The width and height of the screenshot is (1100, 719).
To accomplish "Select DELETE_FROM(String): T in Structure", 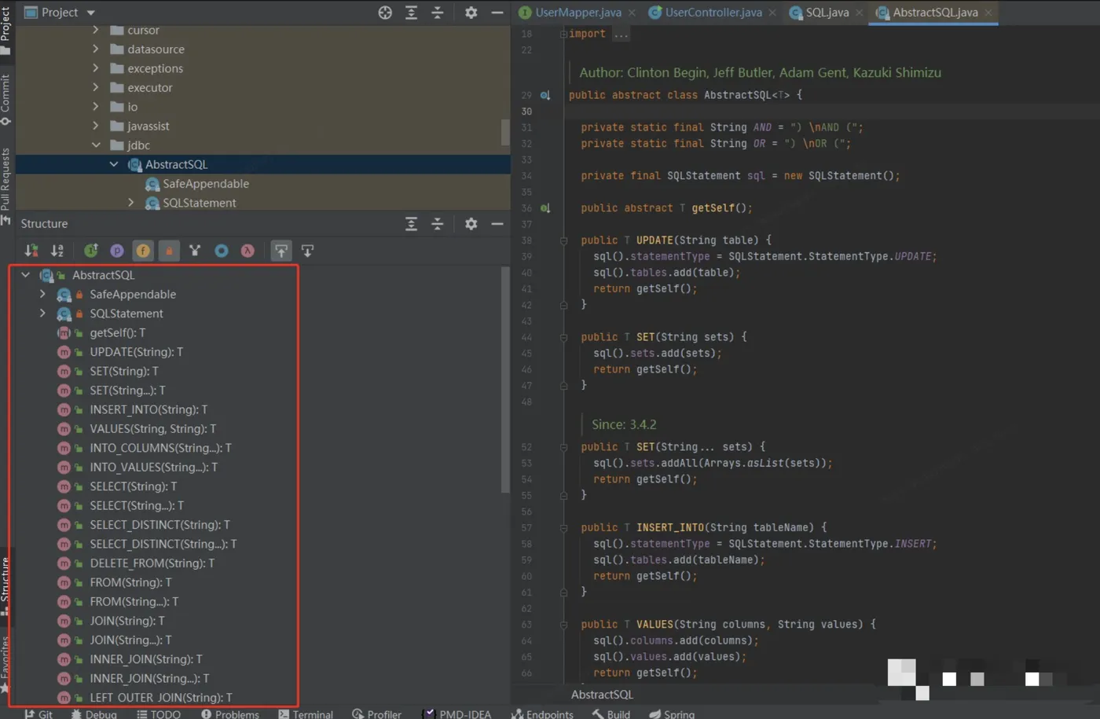I will [152, 563].
